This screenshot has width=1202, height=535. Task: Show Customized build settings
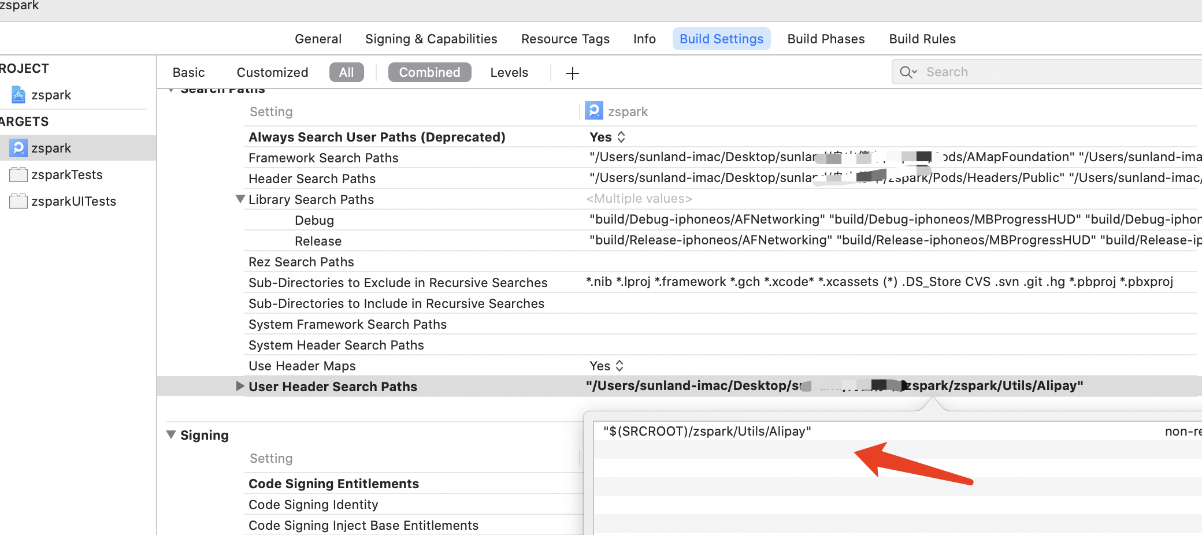[x=272, y=72]
